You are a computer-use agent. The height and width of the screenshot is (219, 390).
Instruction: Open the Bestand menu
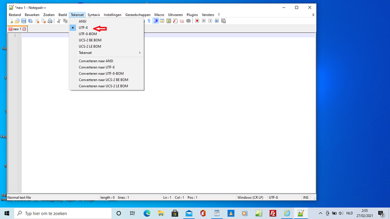pos(15,15)
